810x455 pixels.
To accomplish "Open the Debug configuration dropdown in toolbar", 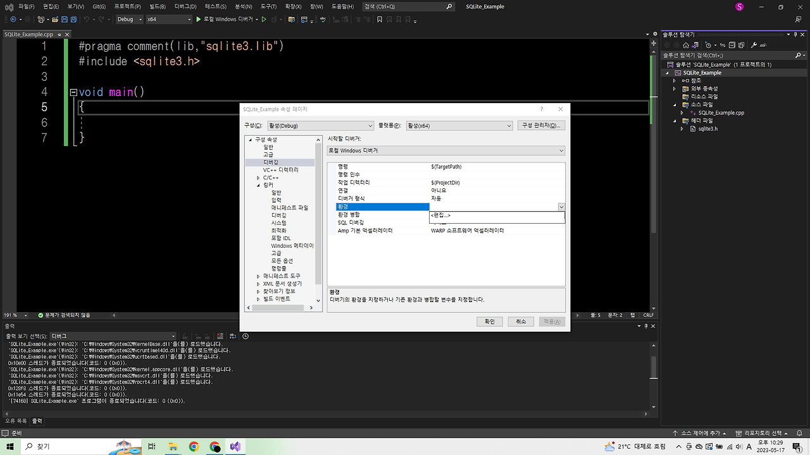I will [x=129, y=19].
